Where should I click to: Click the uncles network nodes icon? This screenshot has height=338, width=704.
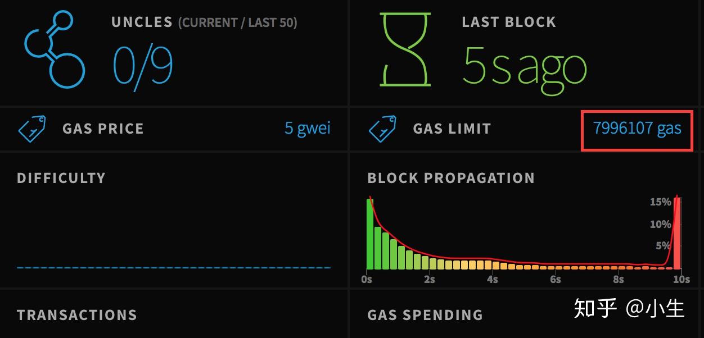(55, 51)
